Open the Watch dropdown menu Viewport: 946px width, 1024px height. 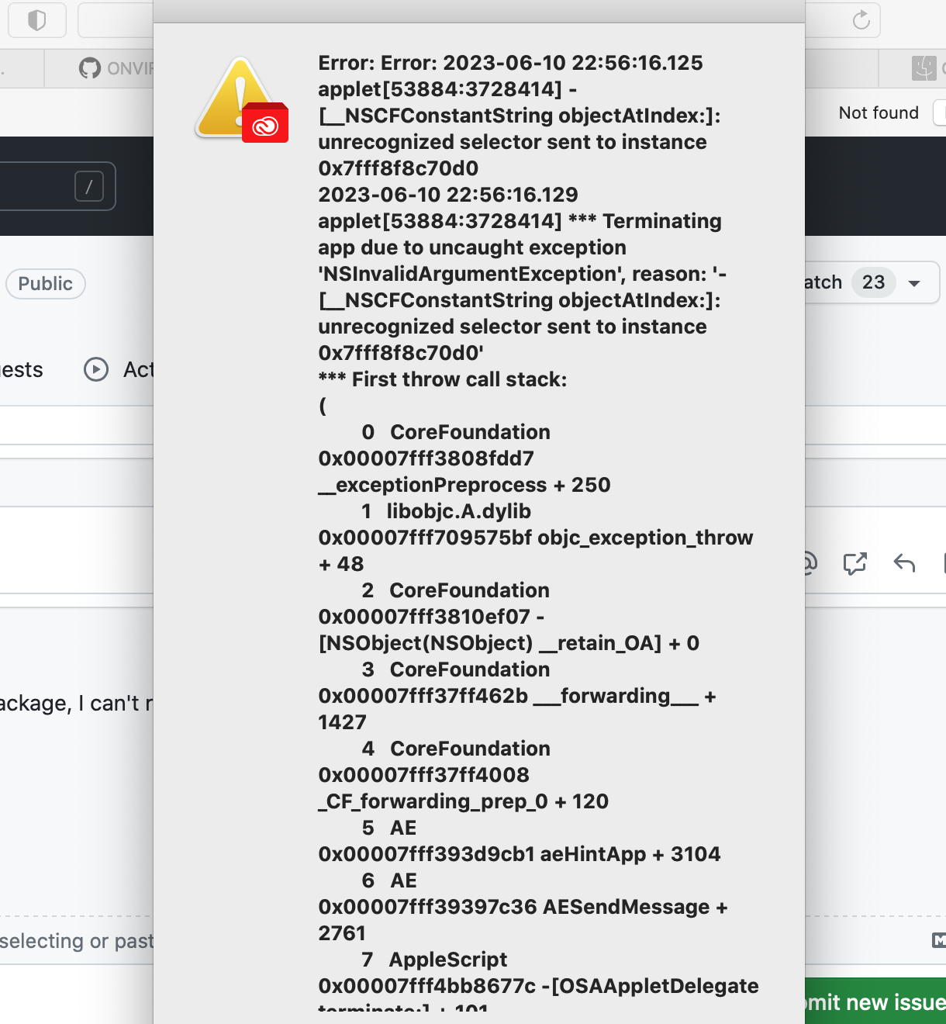913,282
